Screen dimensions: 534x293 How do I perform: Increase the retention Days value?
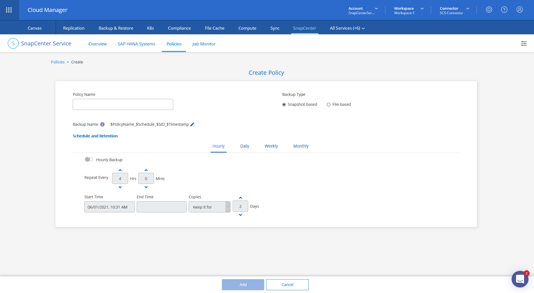pyautogui.click(x=240, y=198)
